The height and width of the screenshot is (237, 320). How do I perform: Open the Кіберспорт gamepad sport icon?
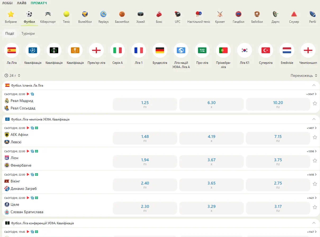(48, 14)
